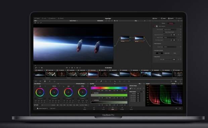Select the Qualifier eyedropper palette icon

(x=101, y=81)
